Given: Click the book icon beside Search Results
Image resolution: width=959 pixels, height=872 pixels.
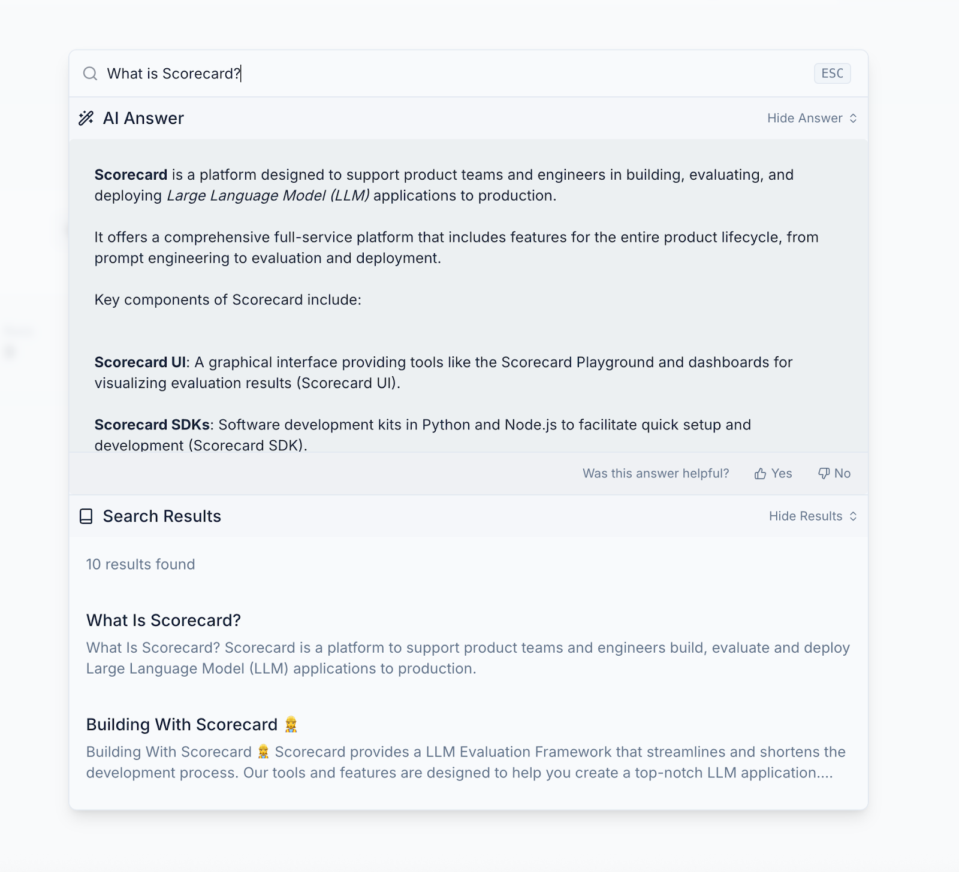Looking at the screenshot, I should [x=87, y=516].
